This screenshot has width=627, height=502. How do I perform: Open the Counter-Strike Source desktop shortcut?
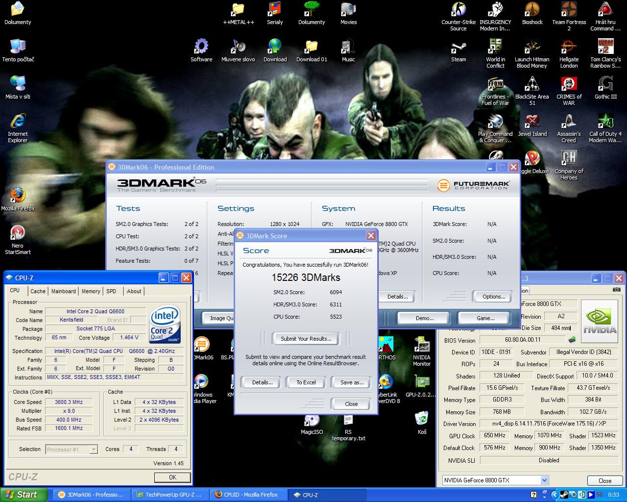pyautogui.click(x=458, y=16)
